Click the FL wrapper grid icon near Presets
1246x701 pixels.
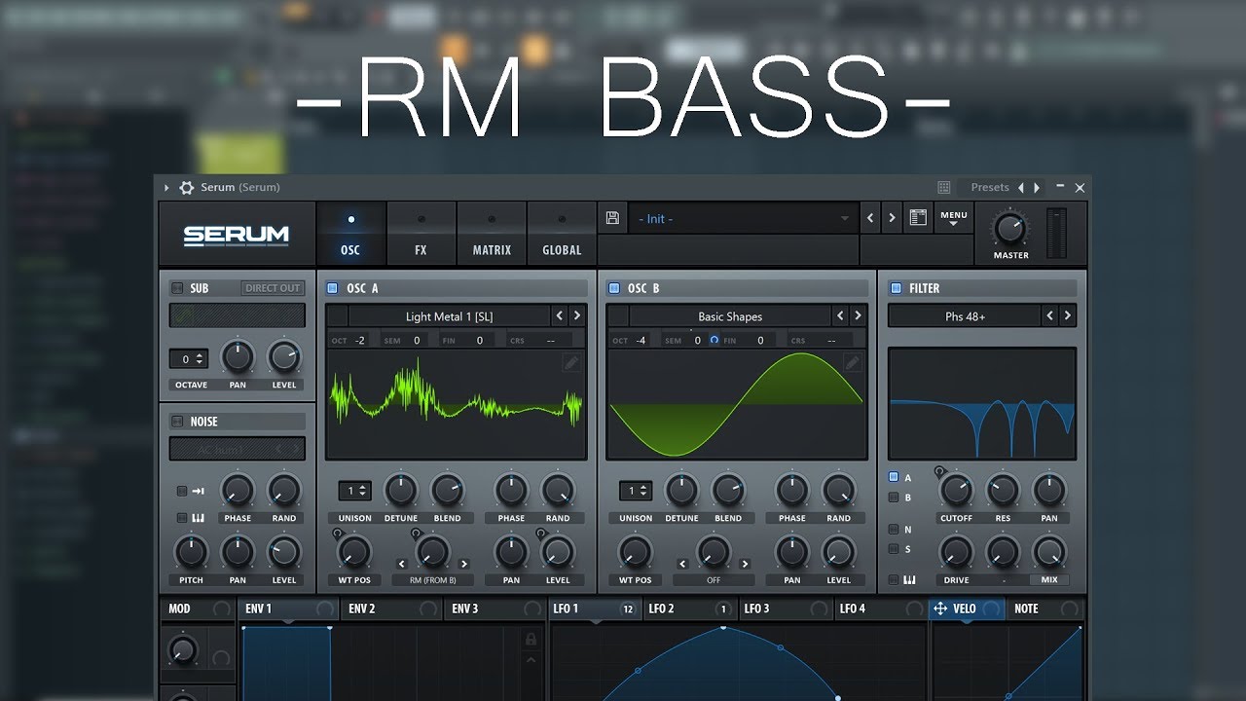[943, 188]
